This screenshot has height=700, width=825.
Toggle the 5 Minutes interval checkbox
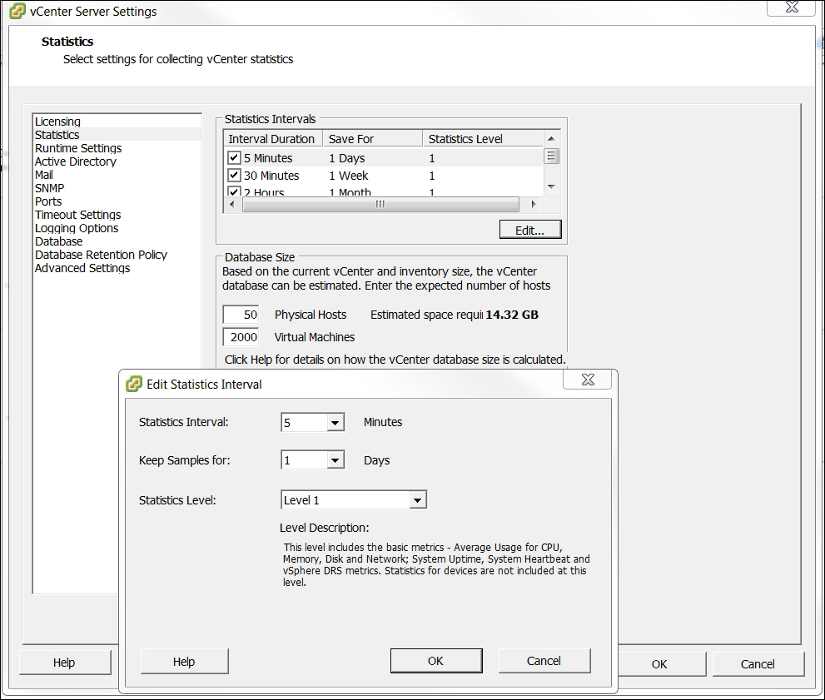pyautogui.click(x=234, y=158)
